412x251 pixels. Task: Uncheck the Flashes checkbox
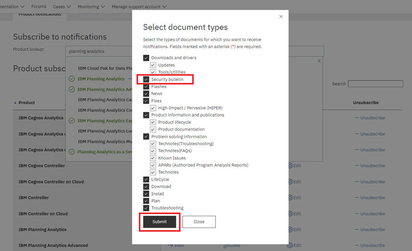click(x=146, y=87)
